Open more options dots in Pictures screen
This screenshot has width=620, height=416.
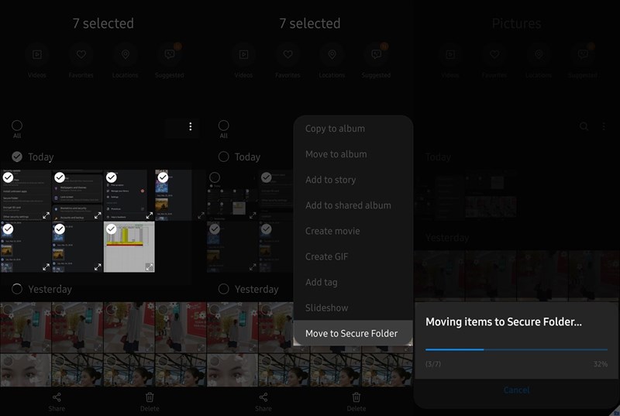(604, 126)
